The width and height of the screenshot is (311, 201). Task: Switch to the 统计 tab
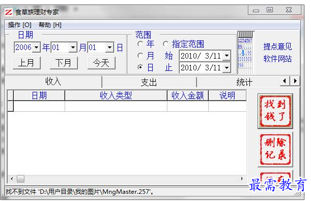244,82
